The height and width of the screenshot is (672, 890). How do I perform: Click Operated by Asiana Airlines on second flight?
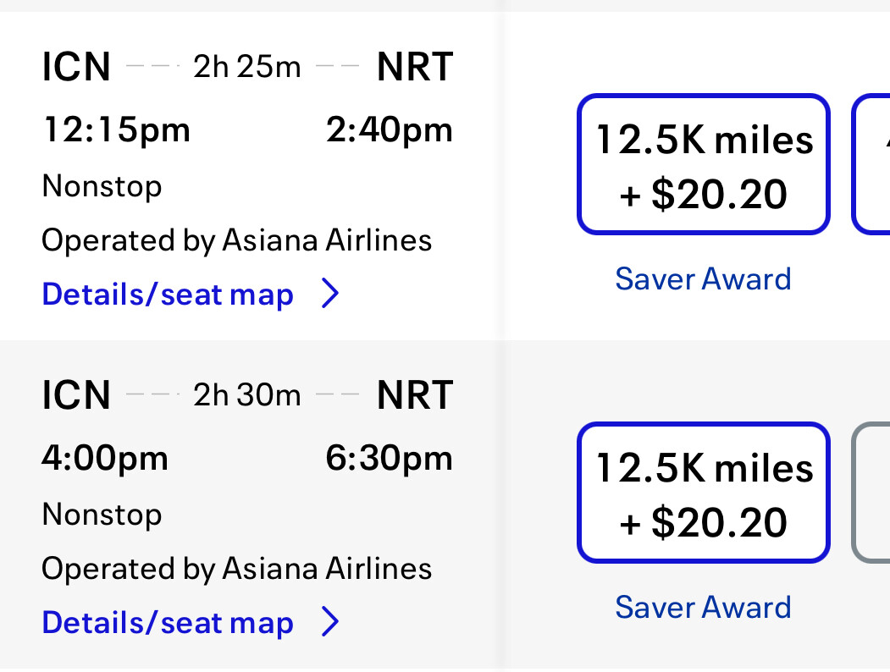236,569
